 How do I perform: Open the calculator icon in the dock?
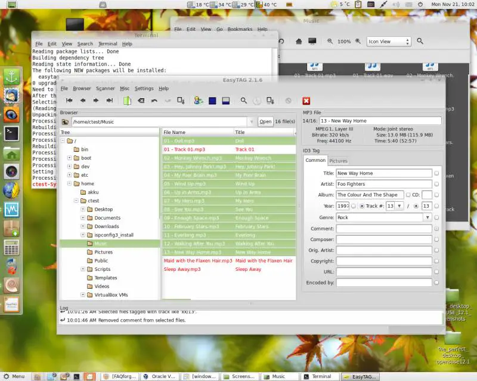pos(11,247)
